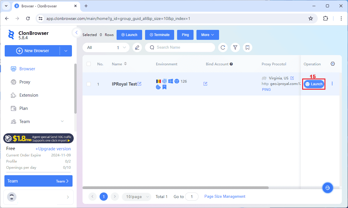Click the next page arrow
348x208 pixels.
(115, 197)
